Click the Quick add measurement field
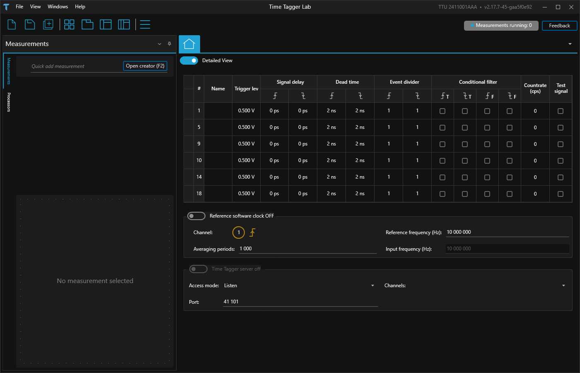580x373 pixels. pyautogui.click(x=77, y=66)
